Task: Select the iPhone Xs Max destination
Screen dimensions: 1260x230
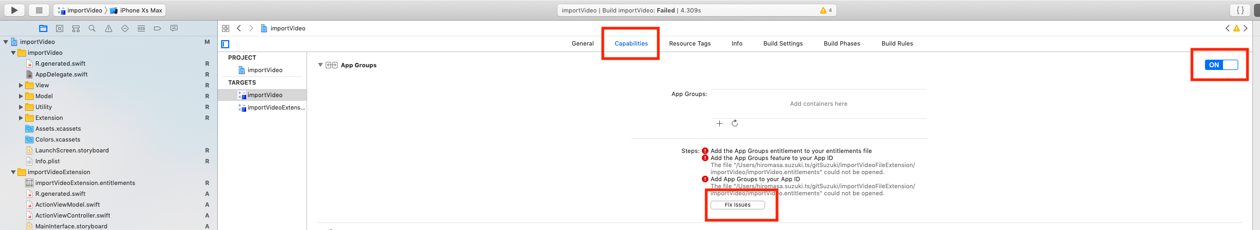Action: click(x=136, y=10)
